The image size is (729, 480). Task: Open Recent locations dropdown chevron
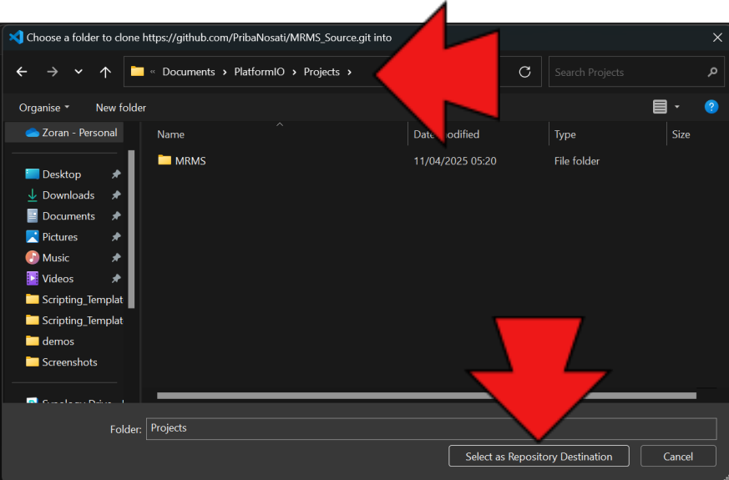tap(78, 72)
